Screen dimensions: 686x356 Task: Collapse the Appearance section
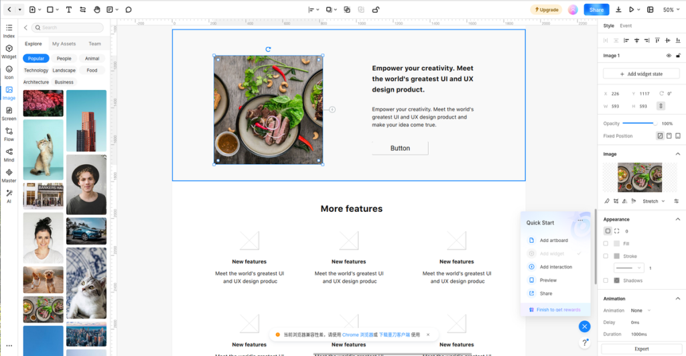(678, 219)
